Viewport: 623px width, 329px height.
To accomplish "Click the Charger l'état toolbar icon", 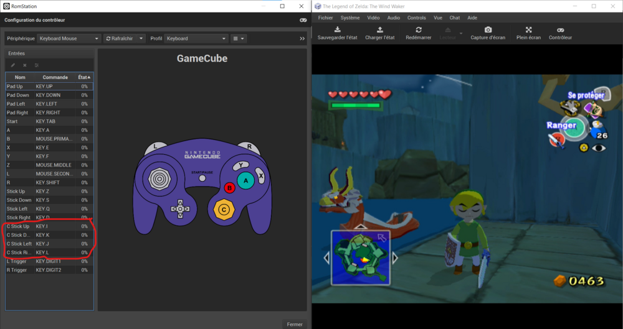I will (x=380, y=30).
